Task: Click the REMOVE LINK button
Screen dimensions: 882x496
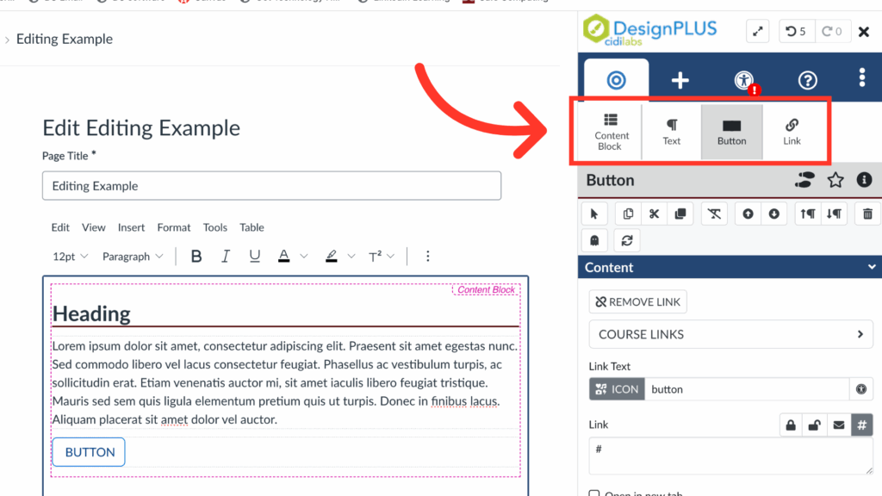Action: (x=637, y=301)
